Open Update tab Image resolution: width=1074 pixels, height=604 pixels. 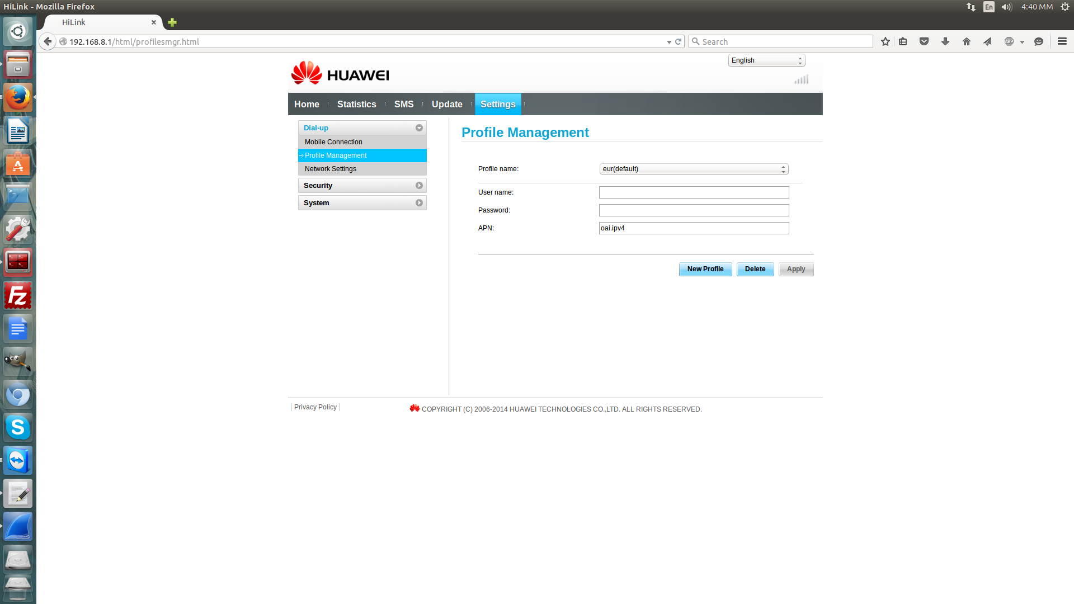(x=447, y=104)
